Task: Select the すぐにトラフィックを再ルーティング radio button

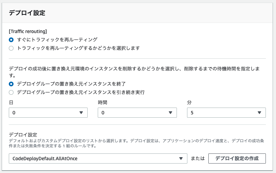Action: pyautogui.click(x=11, y=39)
